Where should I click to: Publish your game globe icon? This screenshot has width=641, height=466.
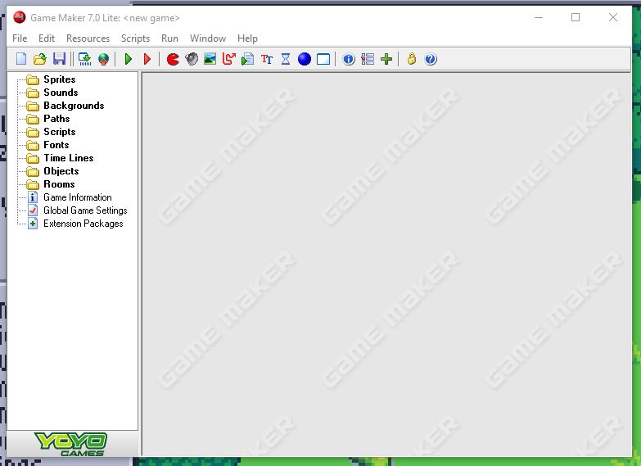tap(104, 59)
